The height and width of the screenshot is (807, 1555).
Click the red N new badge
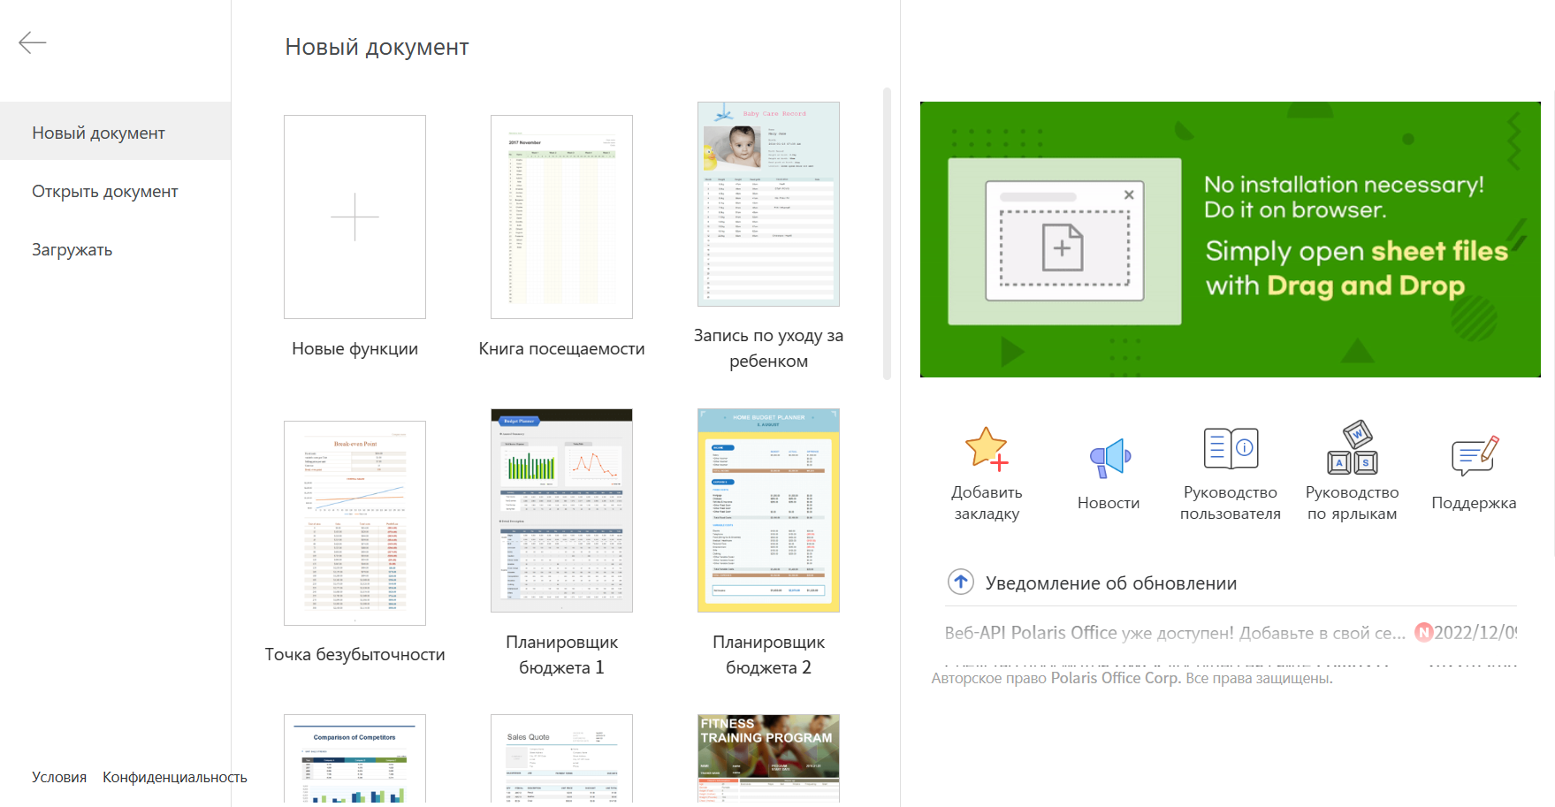click(x=1423, y=632)
